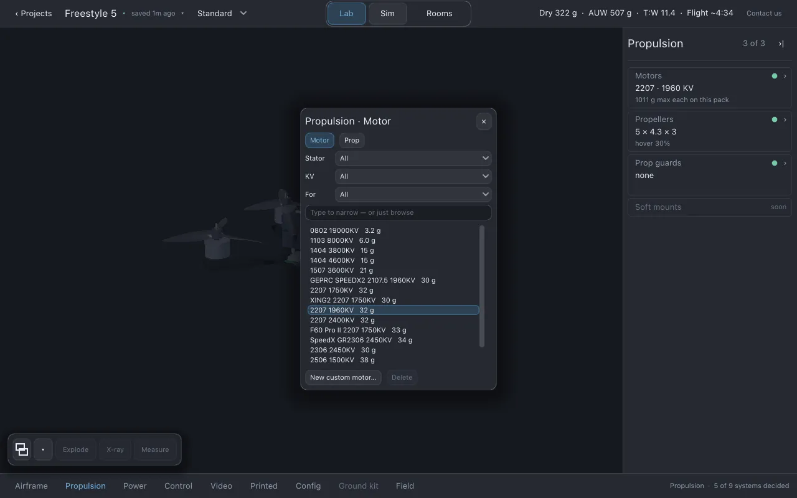Open the Printed tab
797x498 pixels.
click(x=264, y=486)
